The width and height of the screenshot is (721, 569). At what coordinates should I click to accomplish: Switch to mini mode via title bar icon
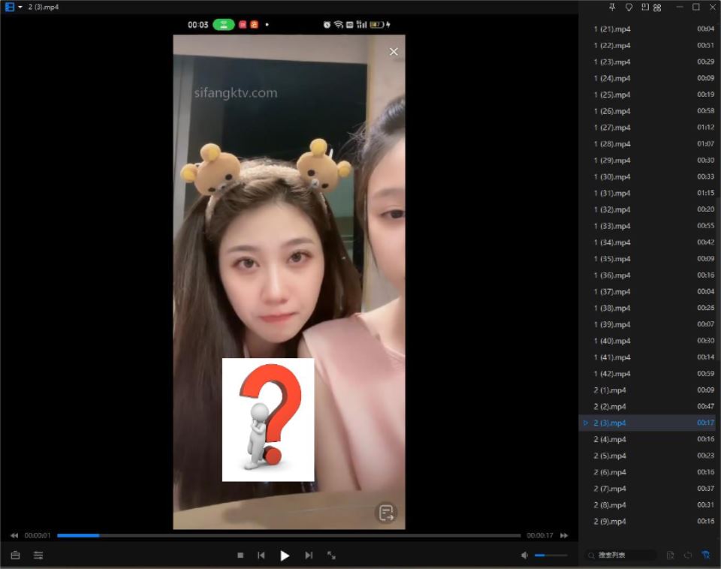coord(644,7)
